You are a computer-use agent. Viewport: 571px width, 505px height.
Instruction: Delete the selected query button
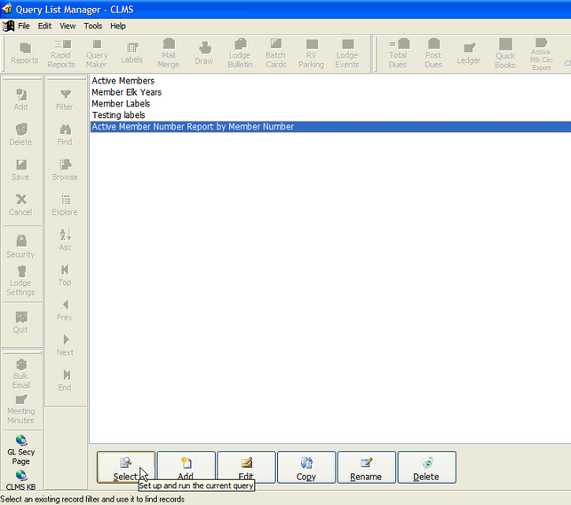(426, 467)
